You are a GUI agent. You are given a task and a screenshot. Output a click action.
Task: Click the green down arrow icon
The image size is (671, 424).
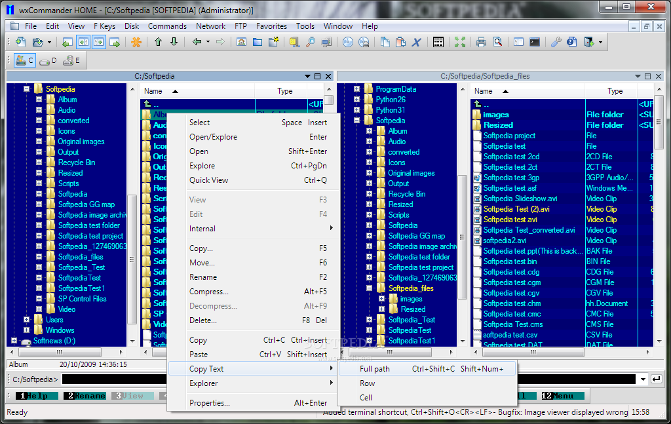174,42
